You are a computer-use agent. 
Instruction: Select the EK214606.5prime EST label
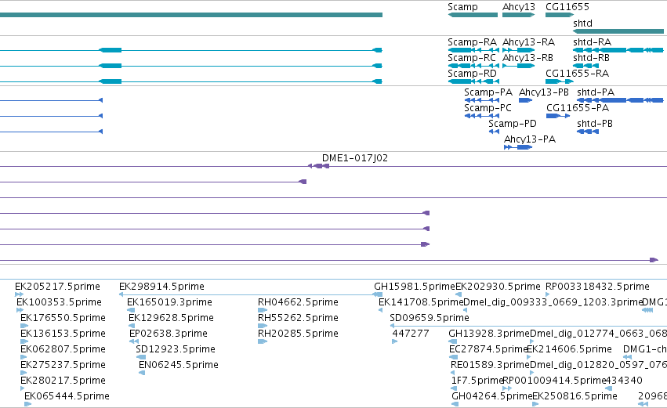[x=569, y=349]
